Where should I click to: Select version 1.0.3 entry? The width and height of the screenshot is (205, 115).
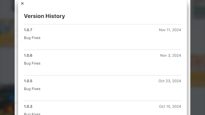(28, 107)
